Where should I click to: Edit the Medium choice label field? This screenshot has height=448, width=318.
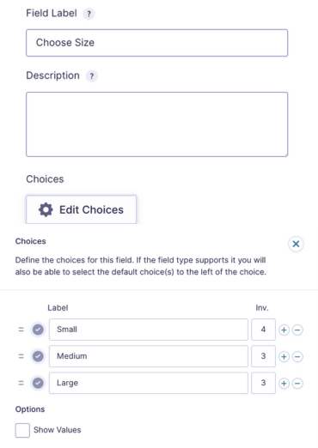149,356
